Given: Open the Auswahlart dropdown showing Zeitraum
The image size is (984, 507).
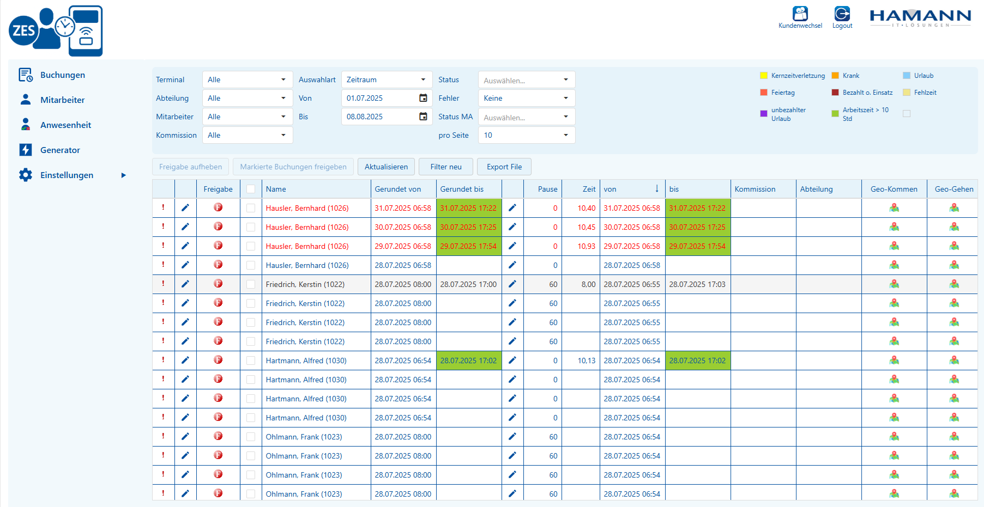Looking at the screenshot, I should (x=387, y=80).
